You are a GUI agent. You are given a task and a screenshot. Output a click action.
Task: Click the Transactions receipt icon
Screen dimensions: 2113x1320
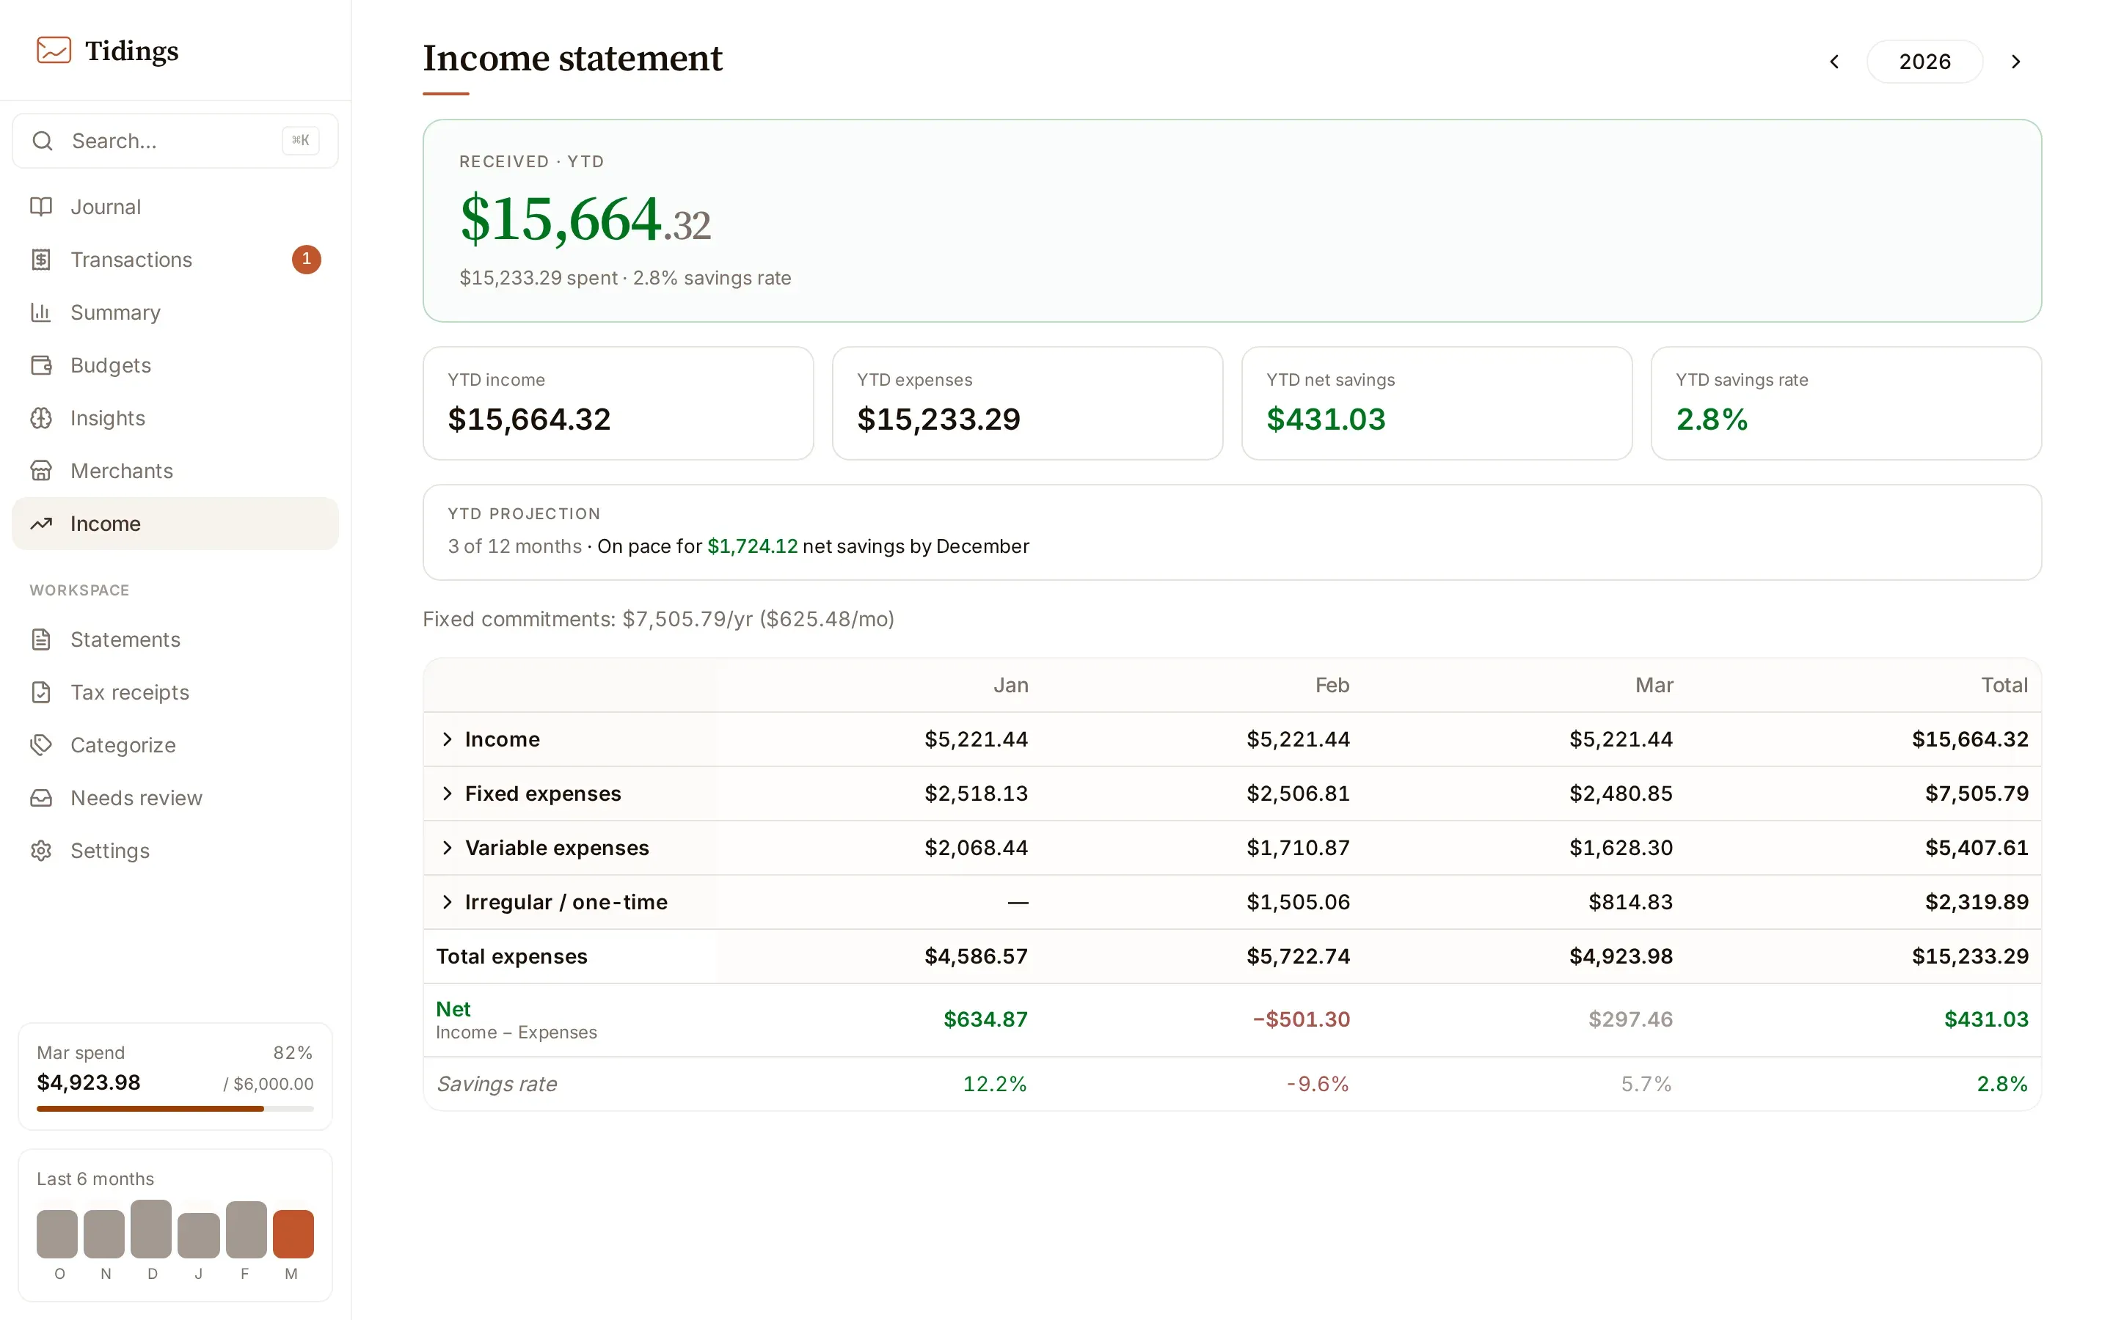[41, 260]
